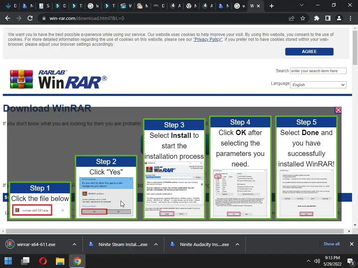Close the active WinRAR tab
The image size is (358, 268).
click(258, 6)
